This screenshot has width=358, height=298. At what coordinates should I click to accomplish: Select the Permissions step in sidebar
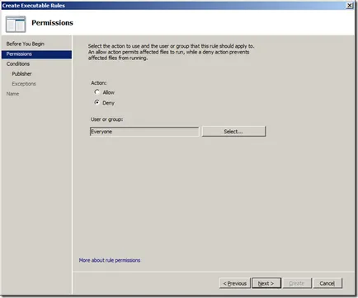click(36, 54)
